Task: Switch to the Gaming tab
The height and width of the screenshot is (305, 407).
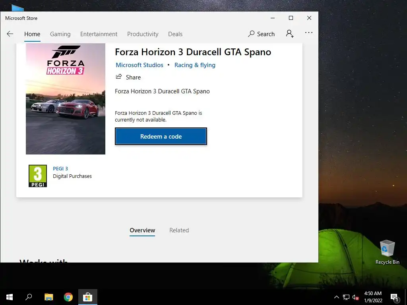Action: [60, 34]
